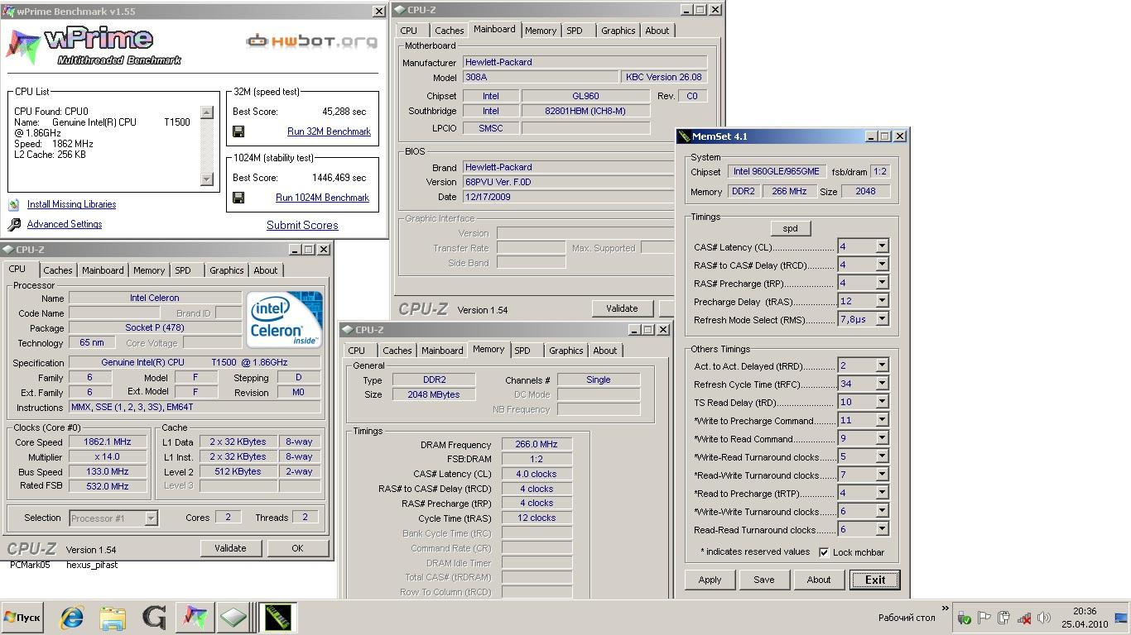Open the Read-Read Turnaround clocks dropdown
The image size is (1131, 635).
(x=882, y=529)
